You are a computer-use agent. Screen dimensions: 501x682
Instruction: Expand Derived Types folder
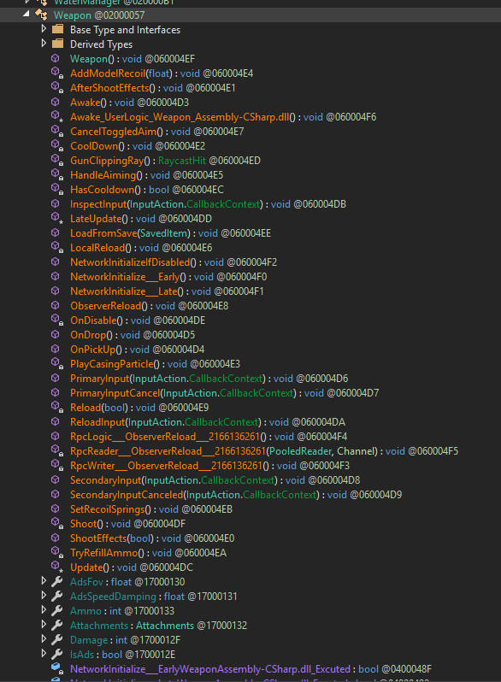(44, 44)
